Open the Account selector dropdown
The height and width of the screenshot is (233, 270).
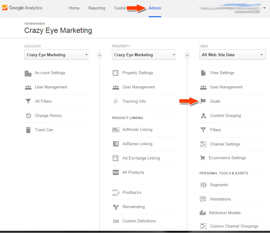pyautogui.click(x=57, y=55)
